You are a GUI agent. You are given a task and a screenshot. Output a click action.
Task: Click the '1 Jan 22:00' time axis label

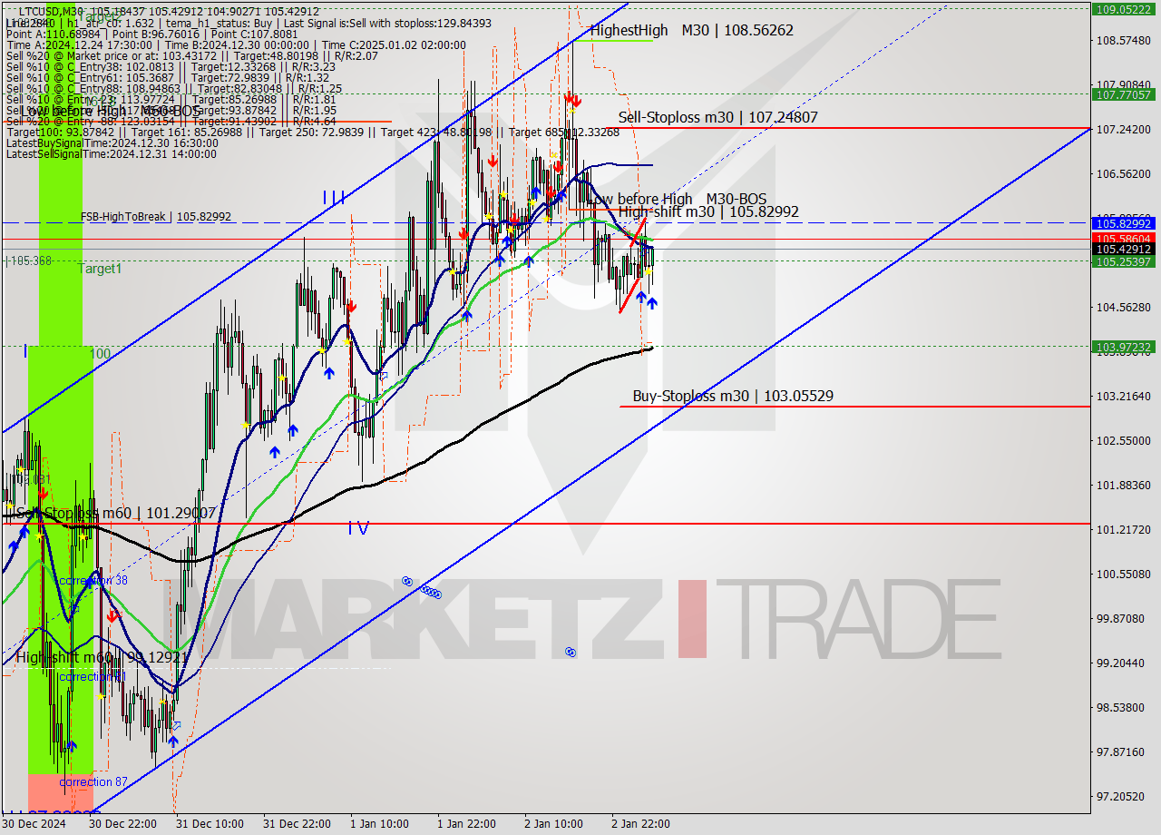(x=467, y=824)
